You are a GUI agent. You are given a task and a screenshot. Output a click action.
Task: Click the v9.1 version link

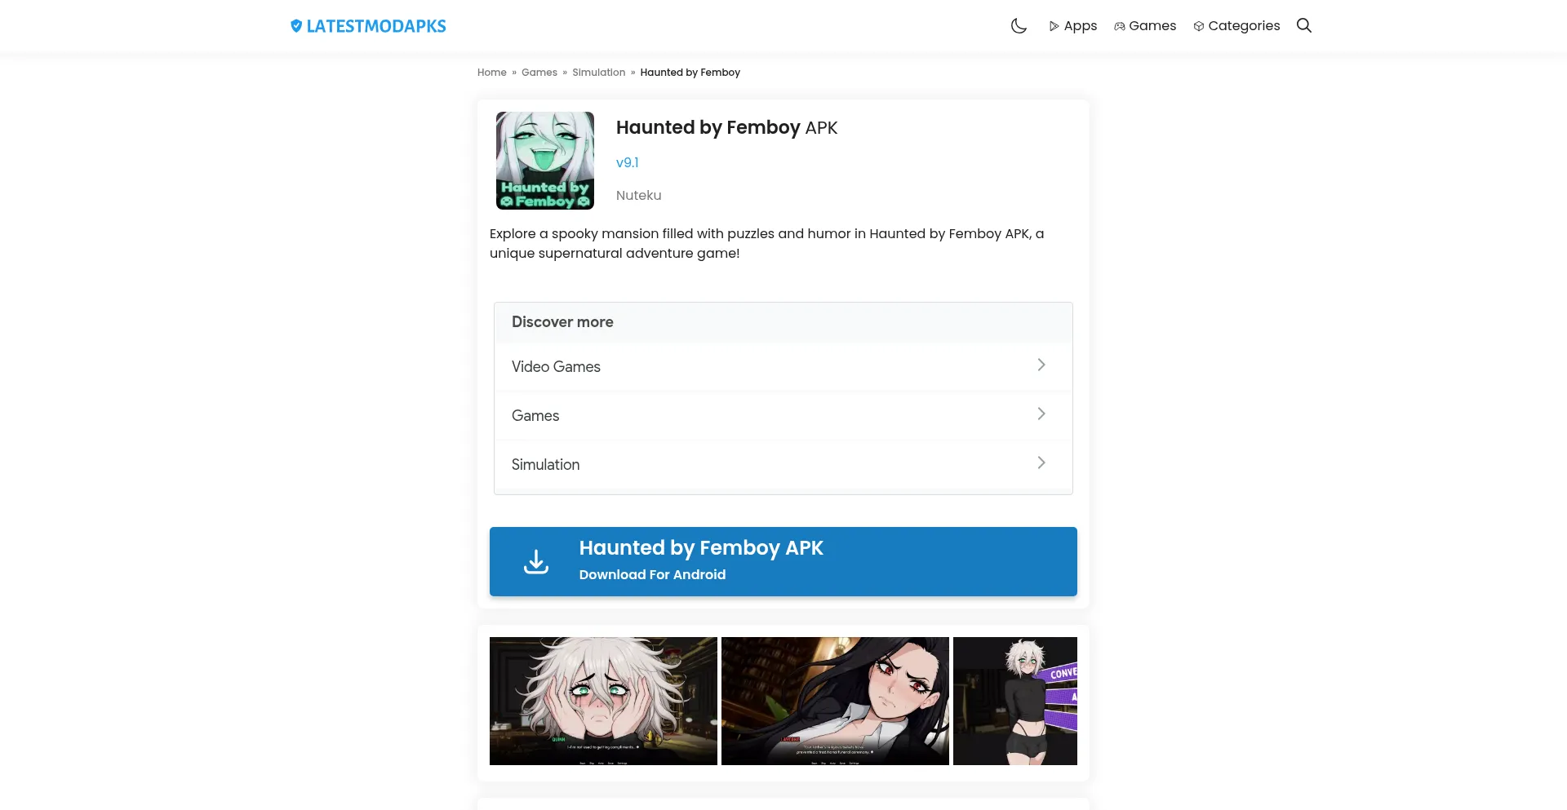pos(628,162)
